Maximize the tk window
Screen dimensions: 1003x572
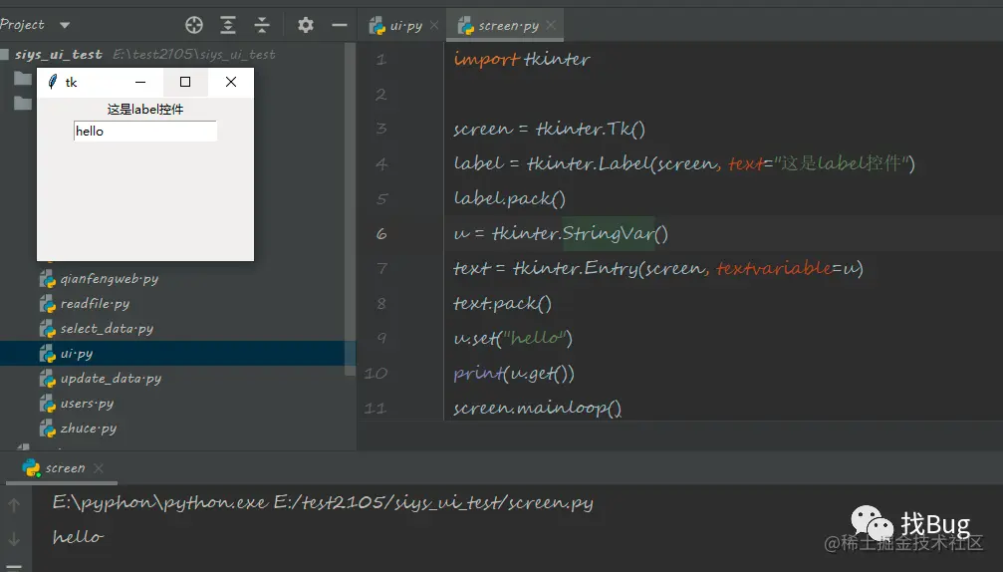pos(185,82)
